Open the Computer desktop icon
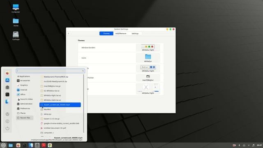Screen dimensions: 263x148 click(x=16, y=8)
